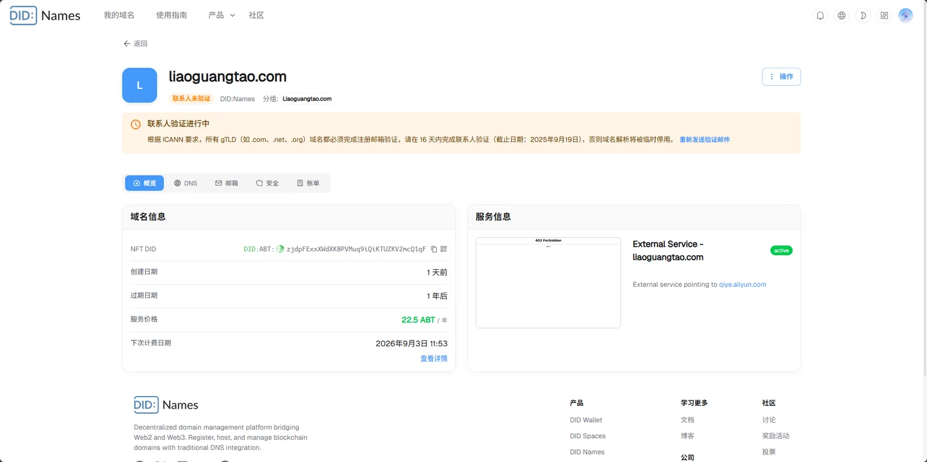
Task: Switch to the DNS tab
Action: 185,183
